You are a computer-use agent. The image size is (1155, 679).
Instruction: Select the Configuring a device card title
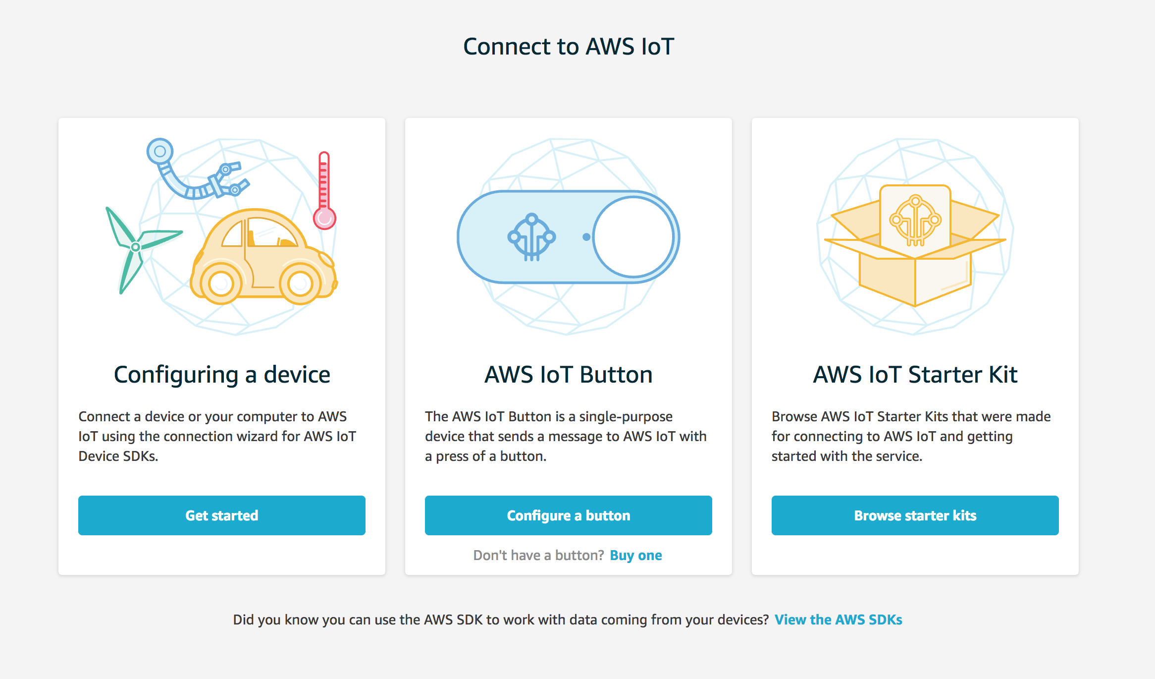[222, 375]
